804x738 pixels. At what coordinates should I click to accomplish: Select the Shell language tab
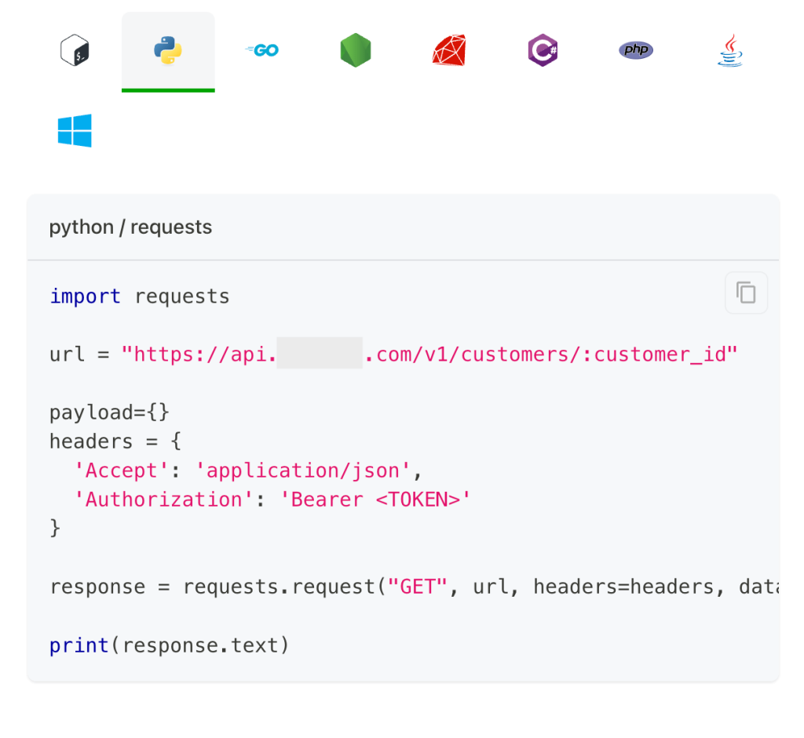75,50
